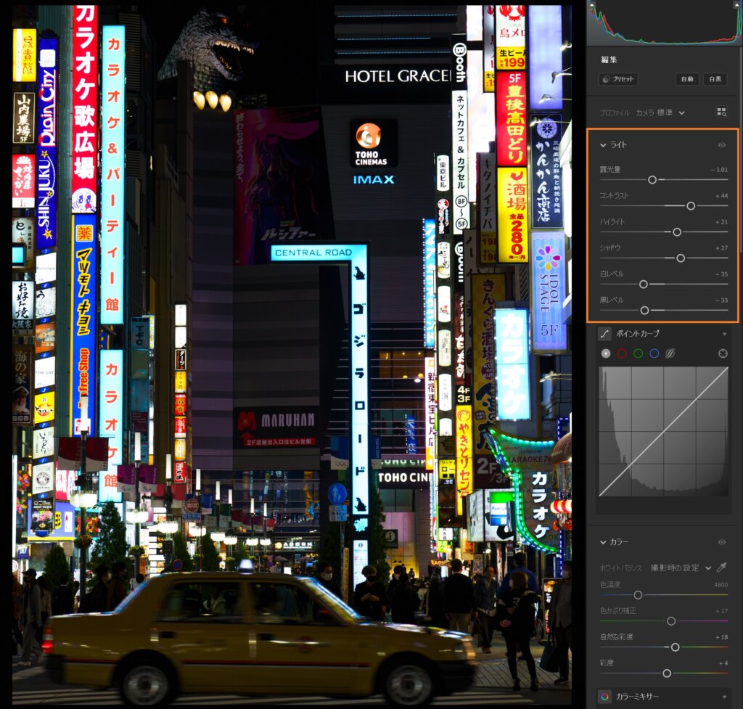Image resolution: width=743 pixels, height=709 pixels.
Task: Click the 黒レベル blacks slider handle
Action: [645, 311]
